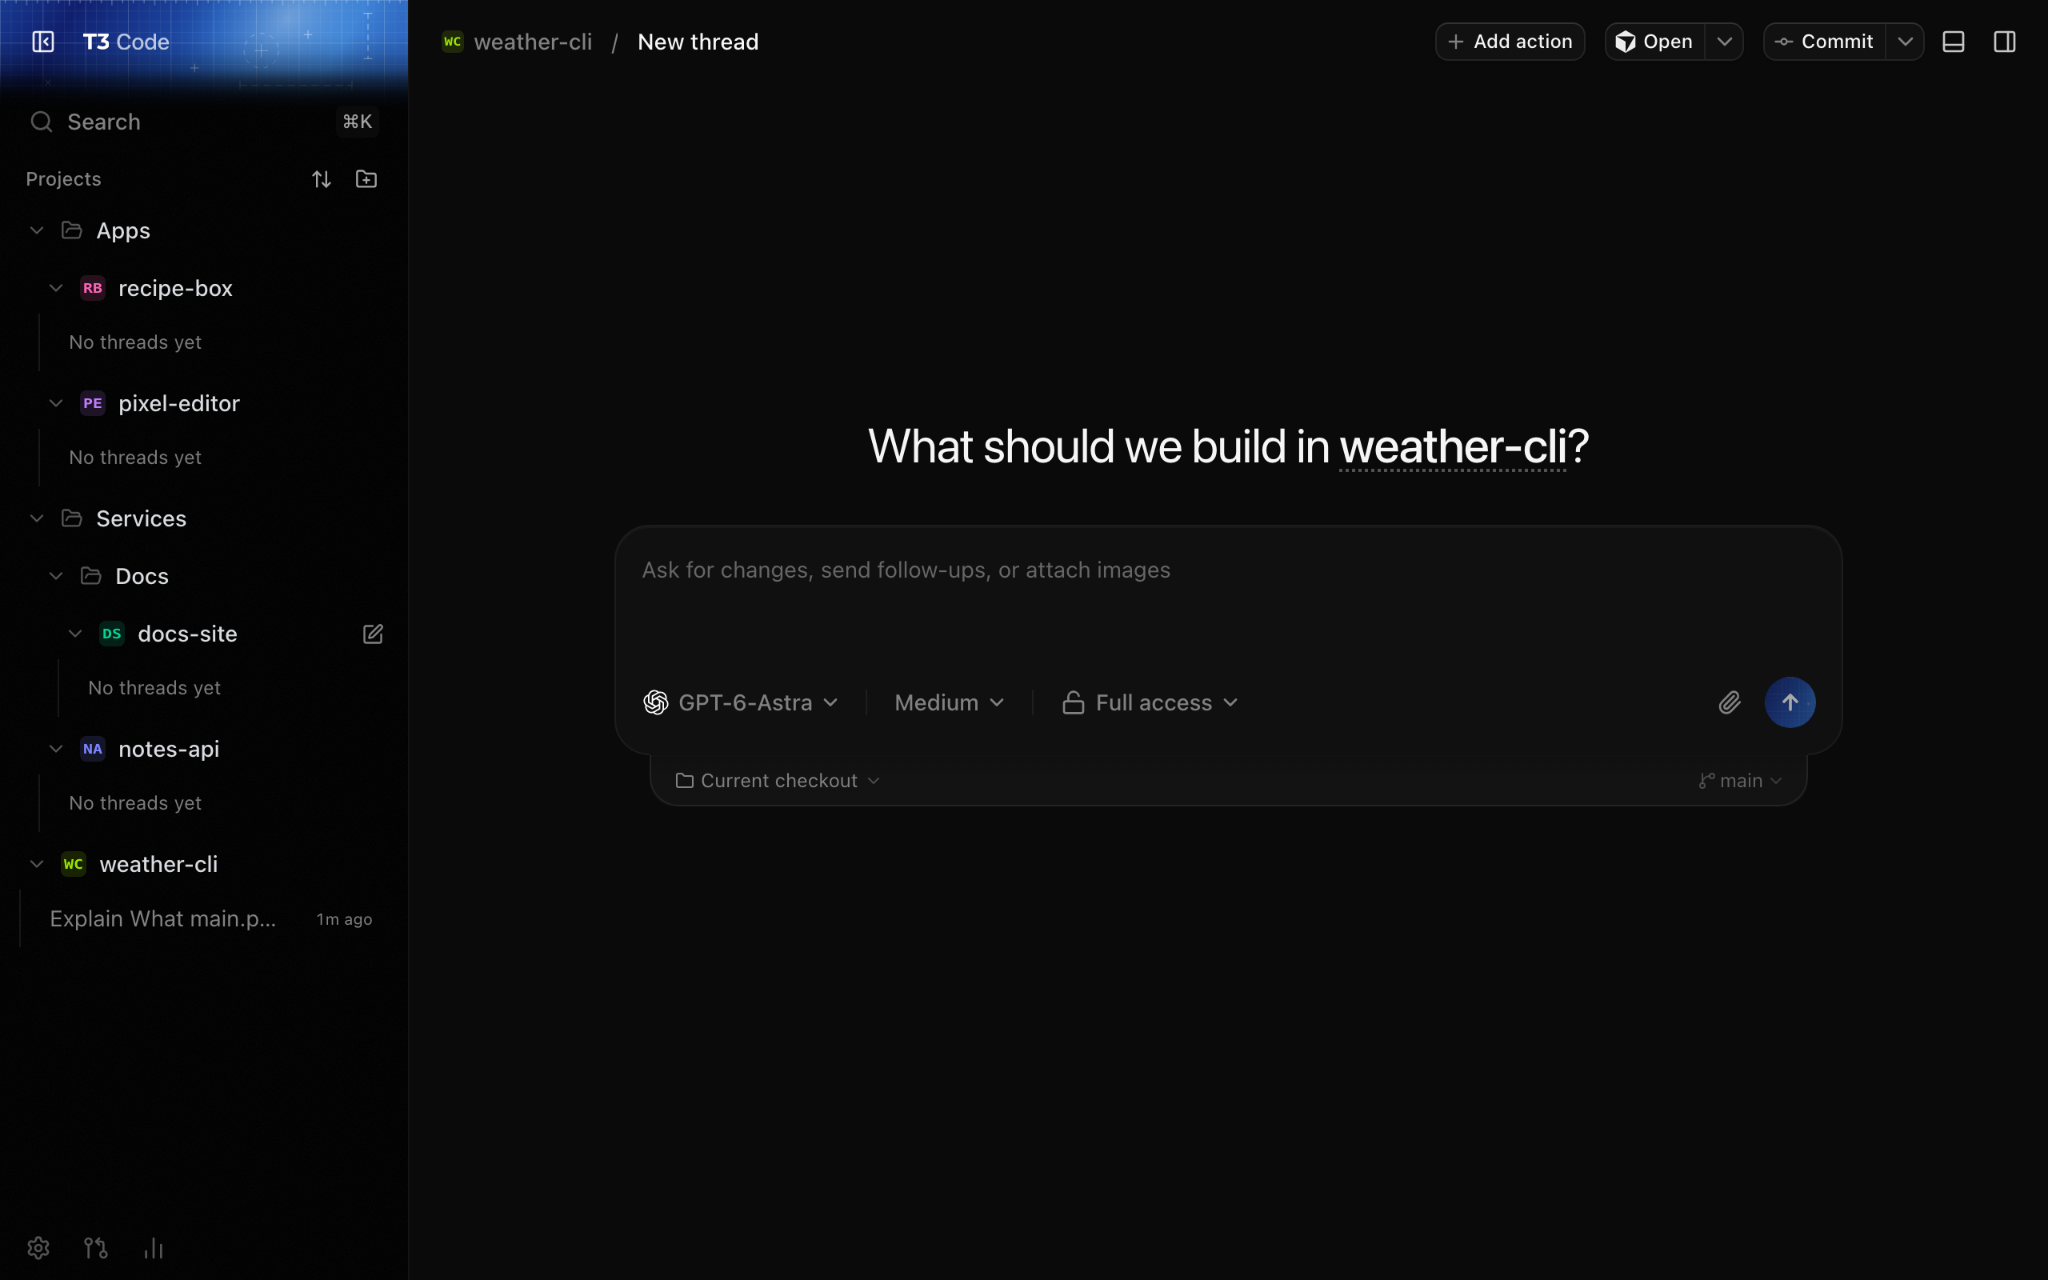Open the Medium effort dropdown
This screenshot has height=1280, width=2048.
[x=950, y=702]
